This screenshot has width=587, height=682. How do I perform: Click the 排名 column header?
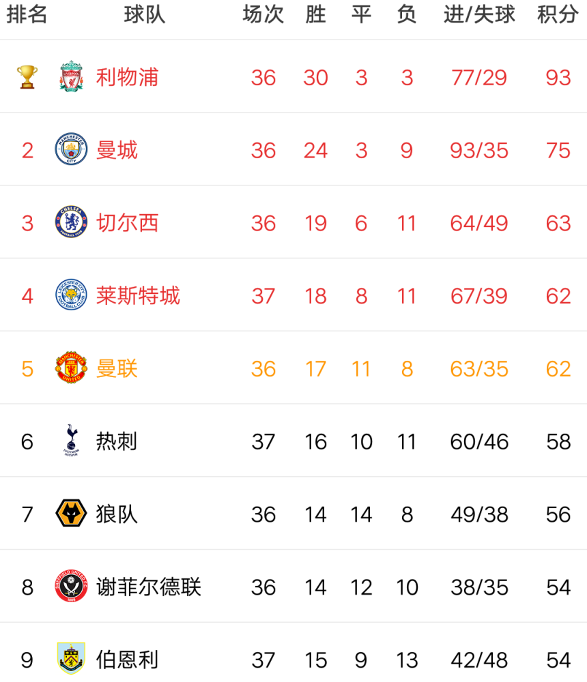[x=27, y=15]
